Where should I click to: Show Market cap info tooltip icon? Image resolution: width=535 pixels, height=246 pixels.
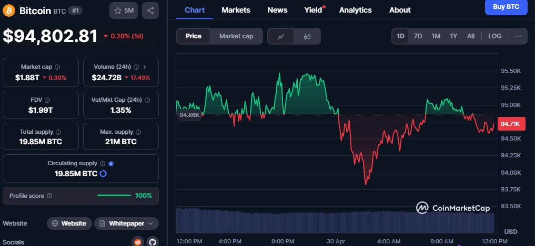click(x=57, y=67)
